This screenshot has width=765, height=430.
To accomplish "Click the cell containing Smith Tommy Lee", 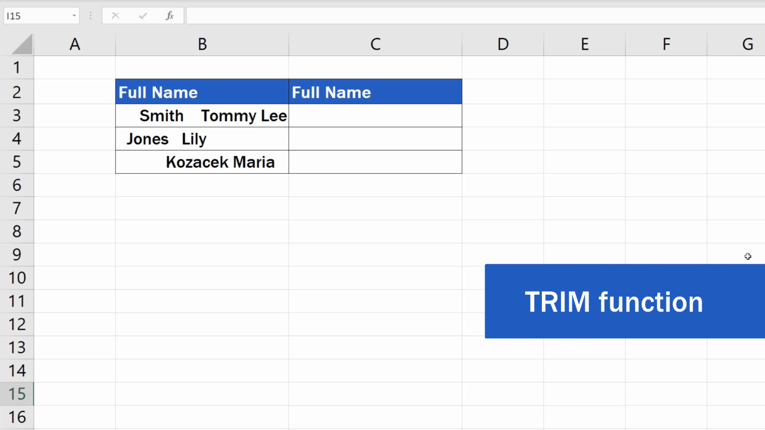I will point(202,115).
